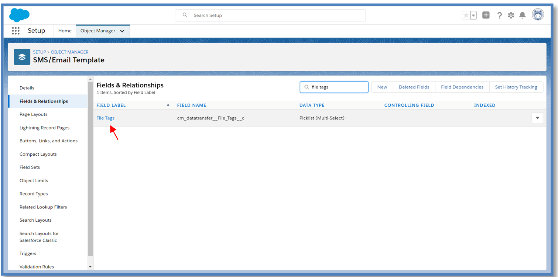Toggle the FIELD LABEL sort arrow

168,105
